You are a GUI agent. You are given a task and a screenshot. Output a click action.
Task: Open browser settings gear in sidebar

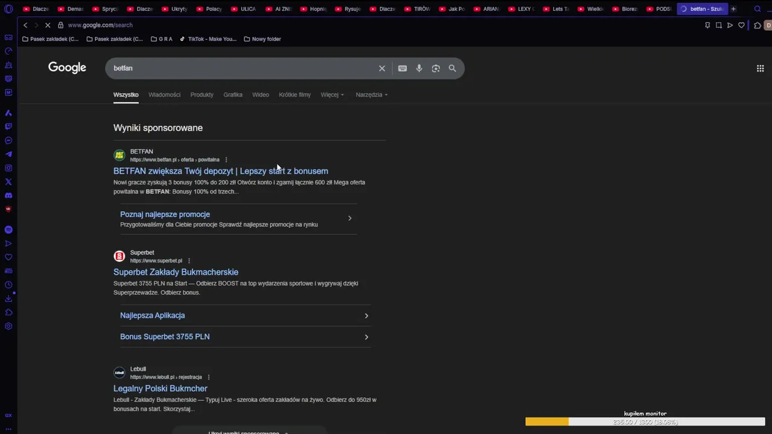(x=8, y=326)
